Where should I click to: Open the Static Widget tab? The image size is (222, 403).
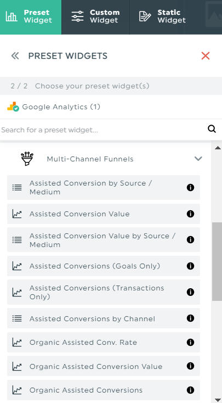click(x=162, y=16)
